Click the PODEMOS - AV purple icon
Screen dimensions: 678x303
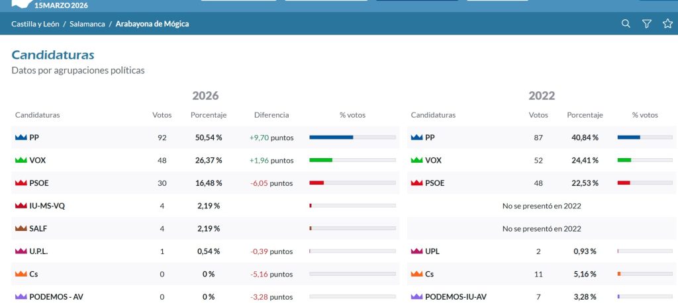[x=21, y=297]
